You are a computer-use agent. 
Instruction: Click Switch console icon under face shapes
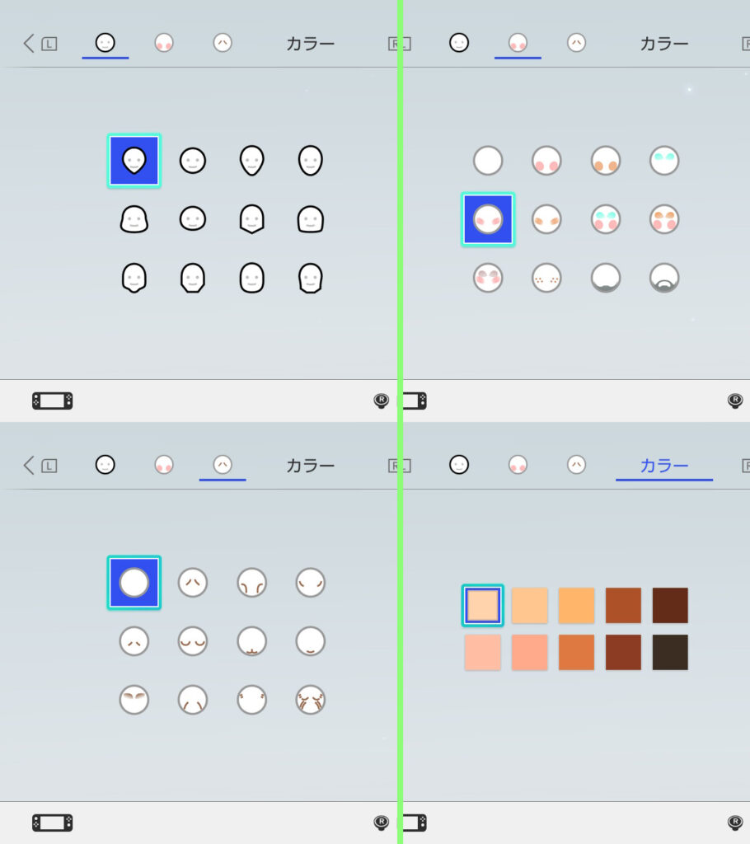pos(52,401)
